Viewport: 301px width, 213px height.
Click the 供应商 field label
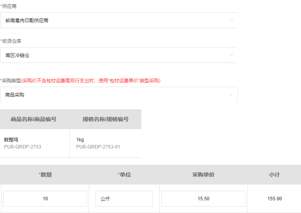(x=9, y=6)
